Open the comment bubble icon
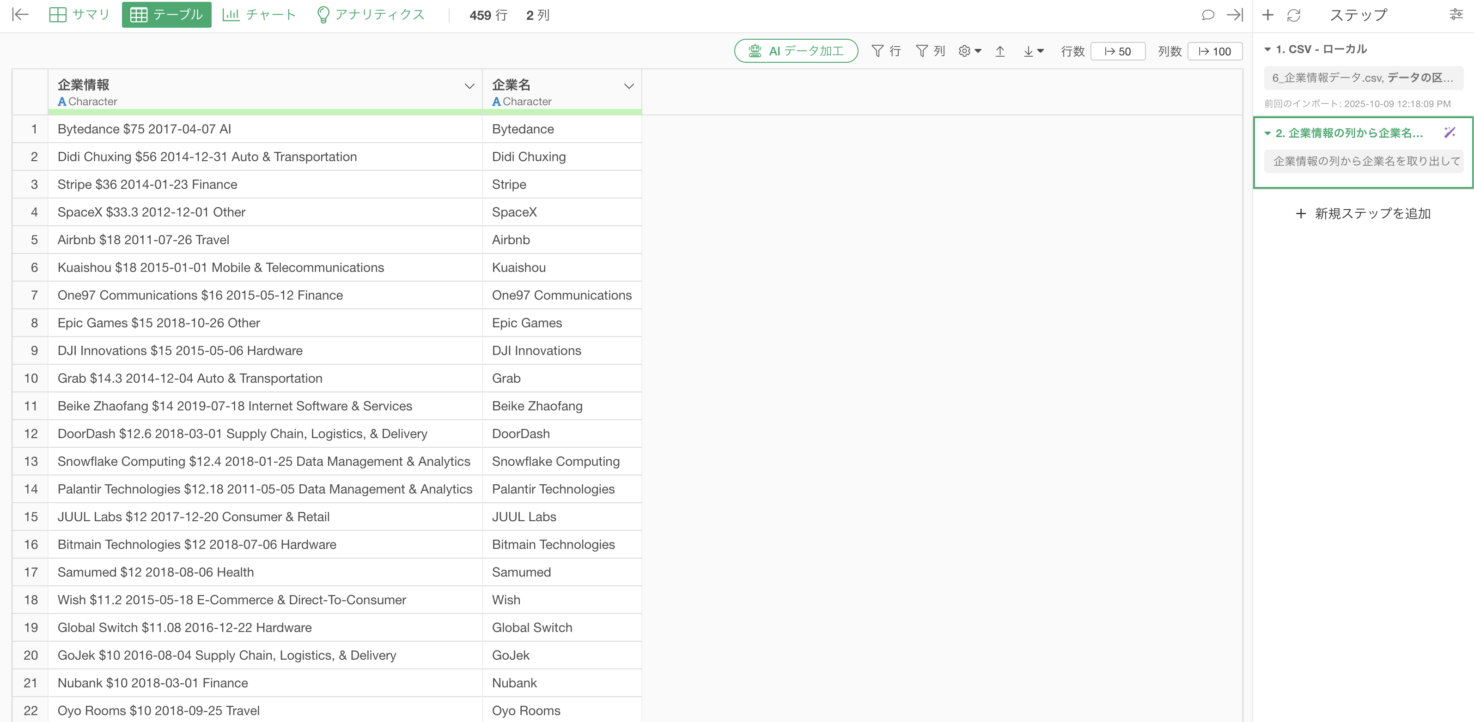The image size is (1474, 722). click(1207, 15)
